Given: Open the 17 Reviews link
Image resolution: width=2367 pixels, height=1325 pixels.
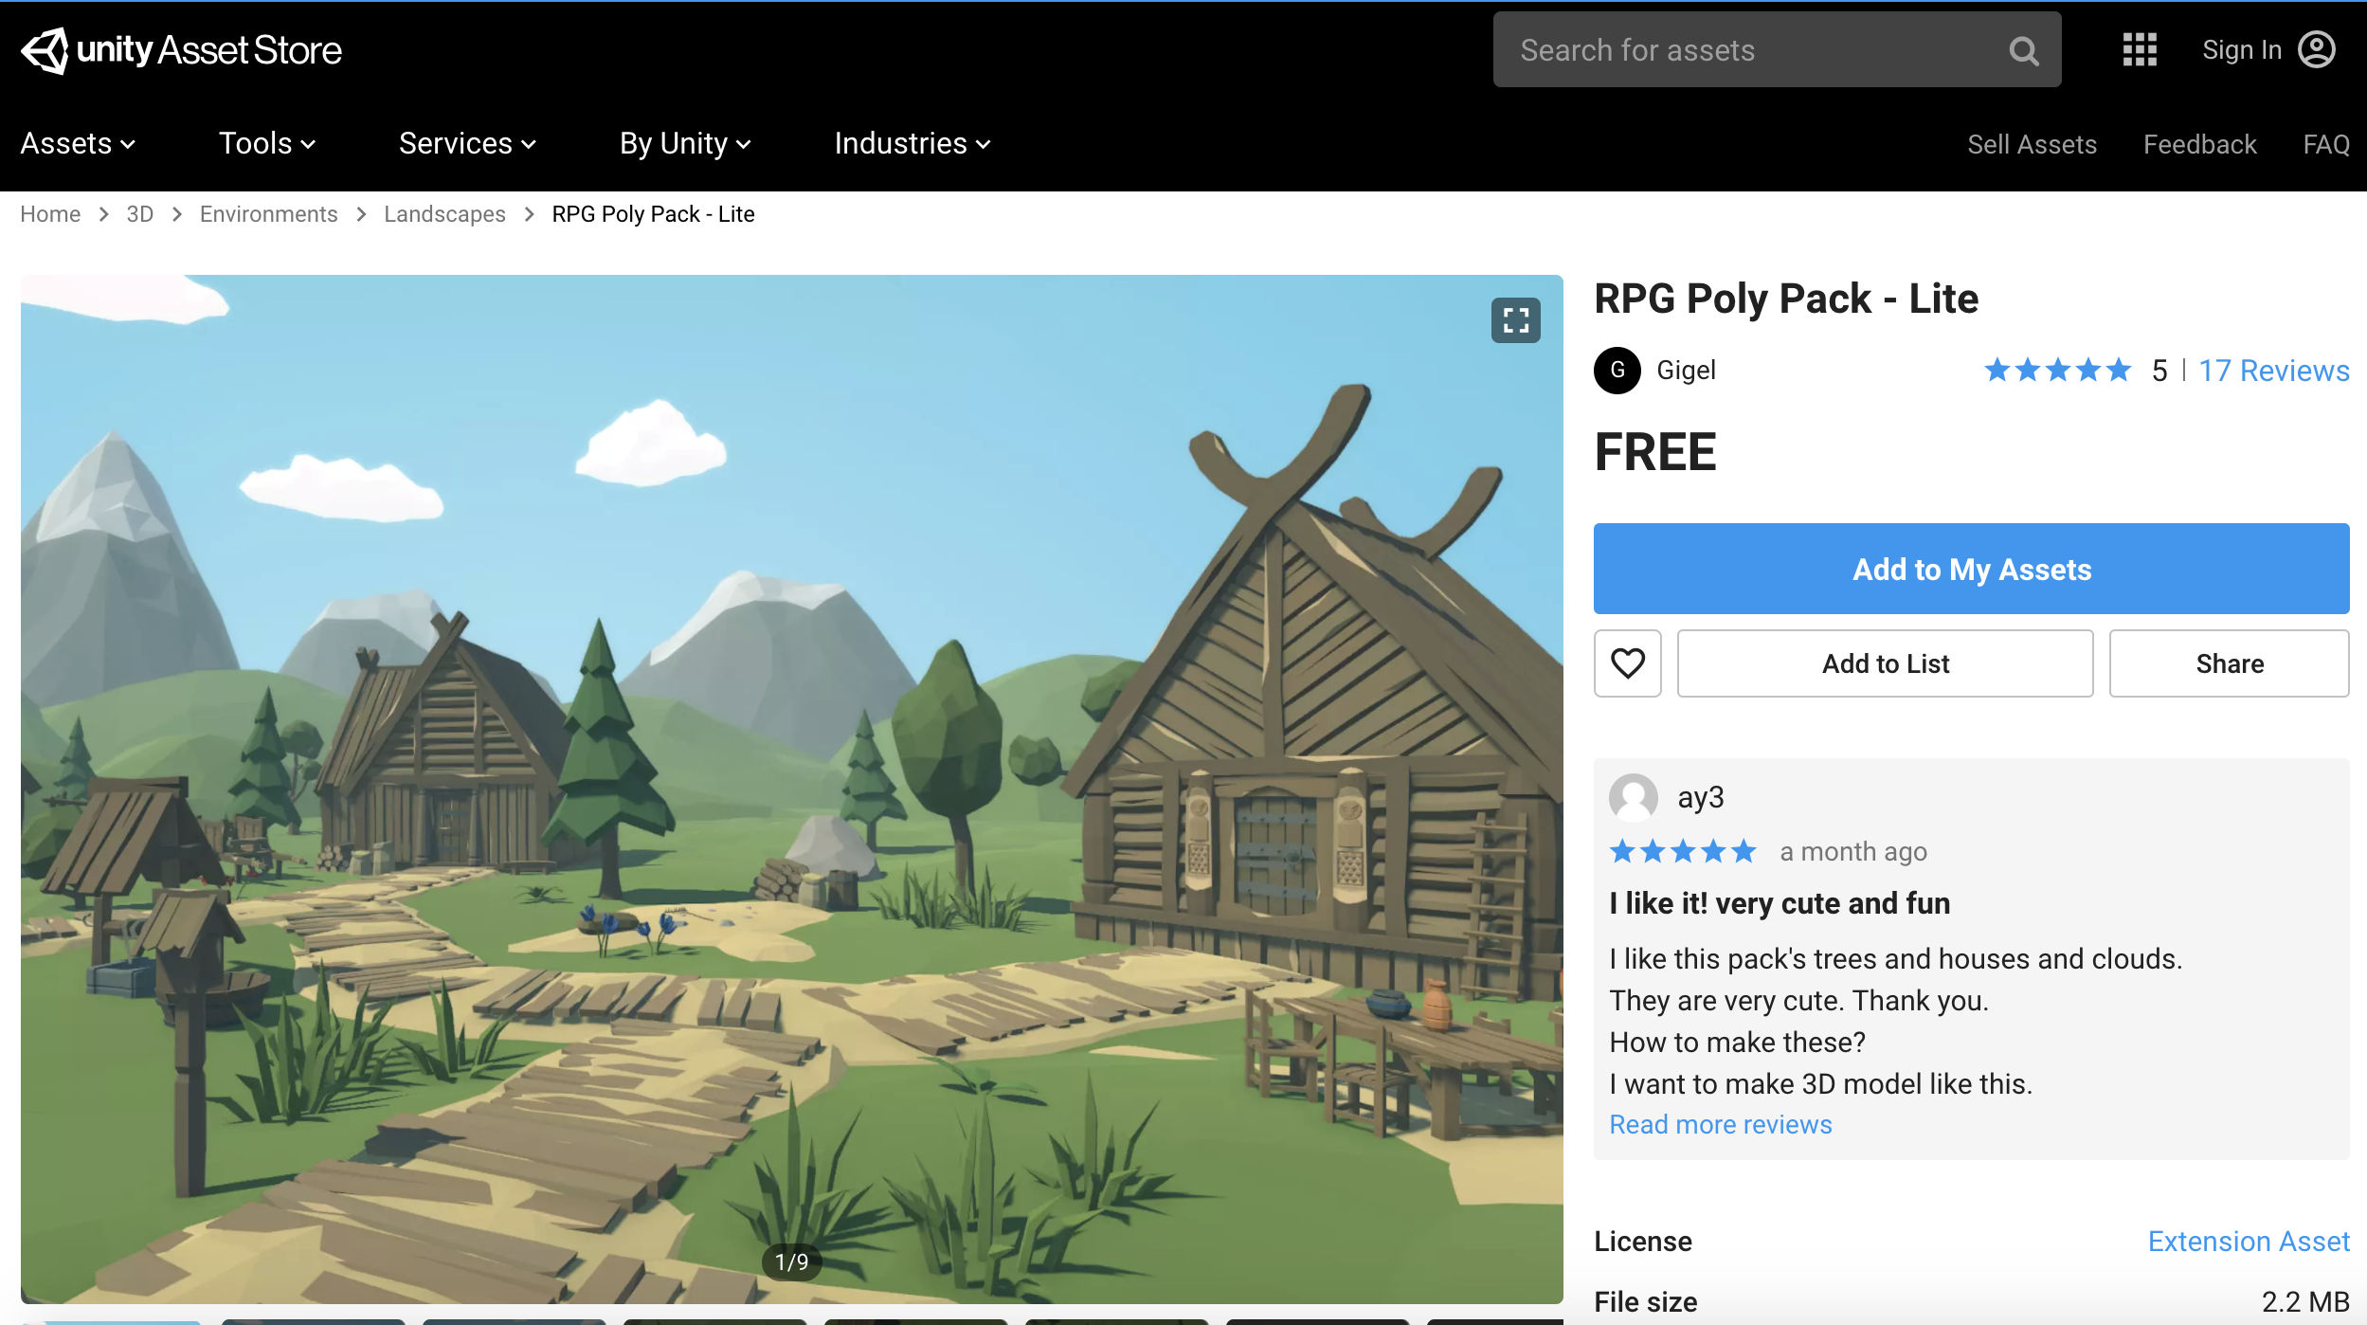Looking at the screenshot, I should click(2273, 371).
